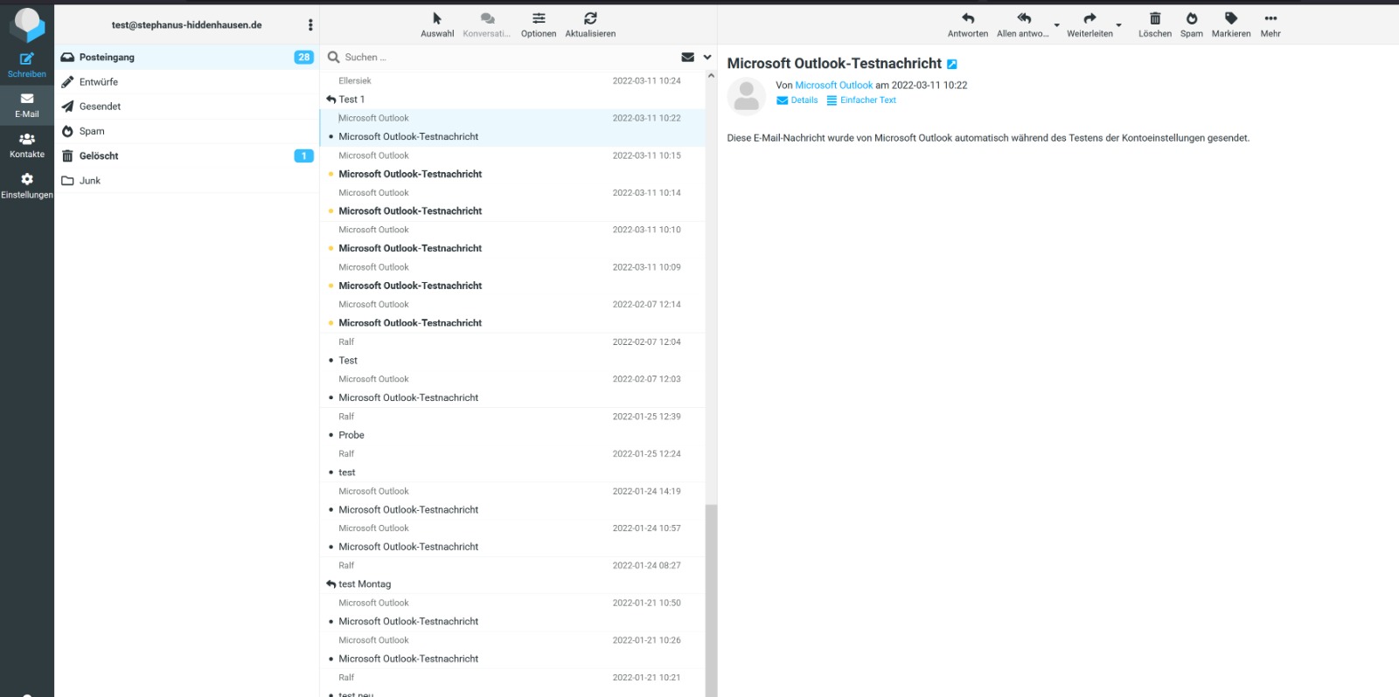This screenshot has height=697, width=1399.
Task: Open Outlook-Testnachricht from 2022-03-11 10:15
Action: point(512,165)
